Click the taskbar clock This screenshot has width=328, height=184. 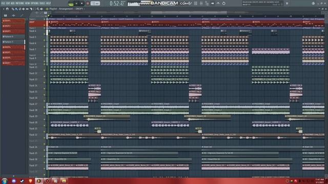[x=319, y=181]
